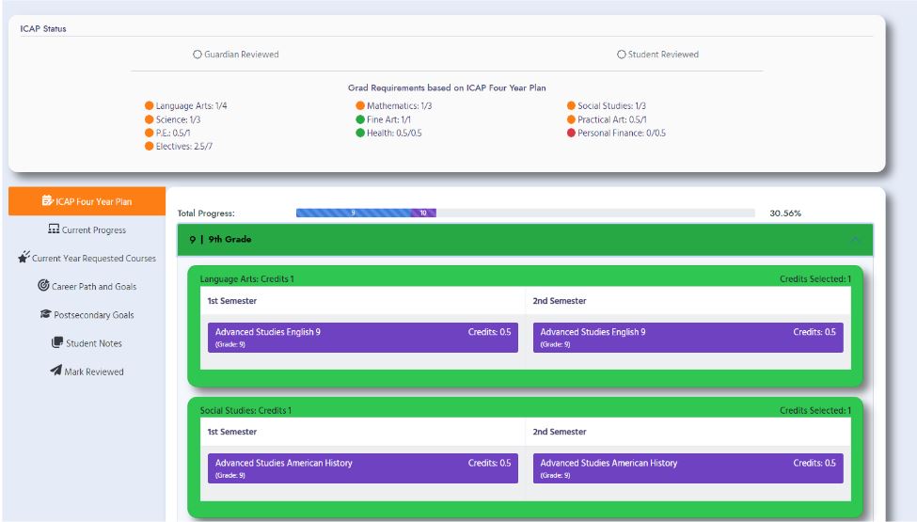Click the Mark Reviewed link
Viewport: 917px width, 522px height.
(93, 372)
